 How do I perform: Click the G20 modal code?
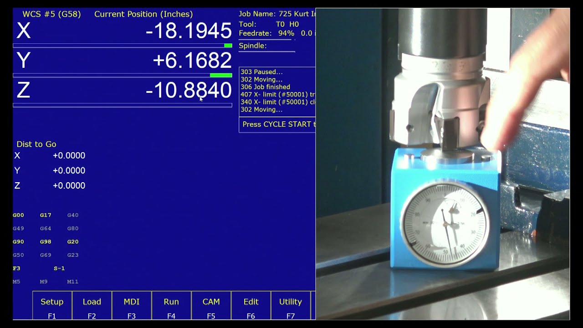[x=73, y=242]
